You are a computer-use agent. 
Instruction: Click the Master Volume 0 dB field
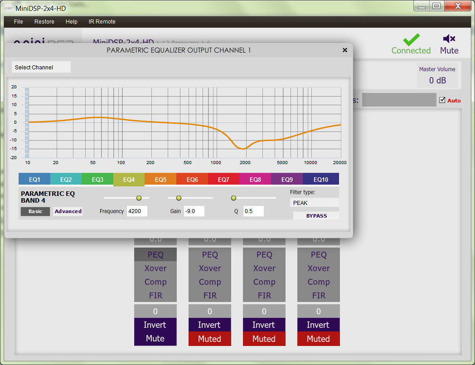click(x=437, y=80)
